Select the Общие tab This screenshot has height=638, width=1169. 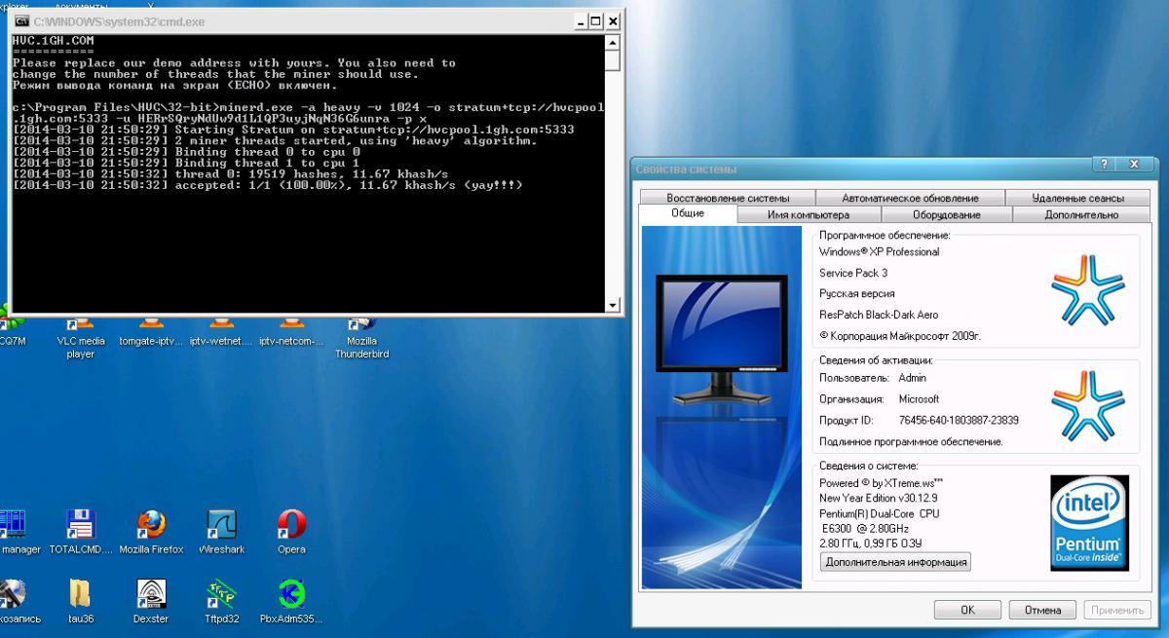(688, 213)
